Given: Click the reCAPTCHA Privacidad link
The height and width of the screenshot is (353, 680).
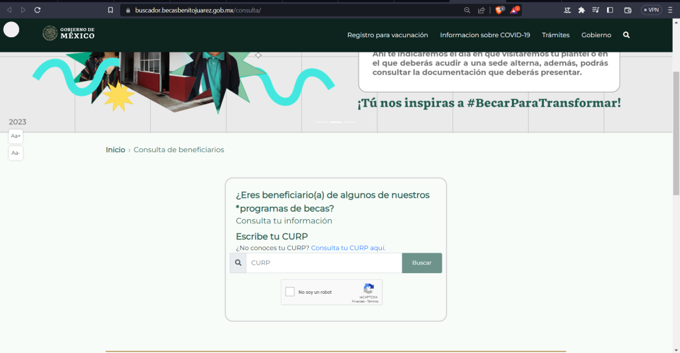Looking at the screenshot, I should [358, 301].
